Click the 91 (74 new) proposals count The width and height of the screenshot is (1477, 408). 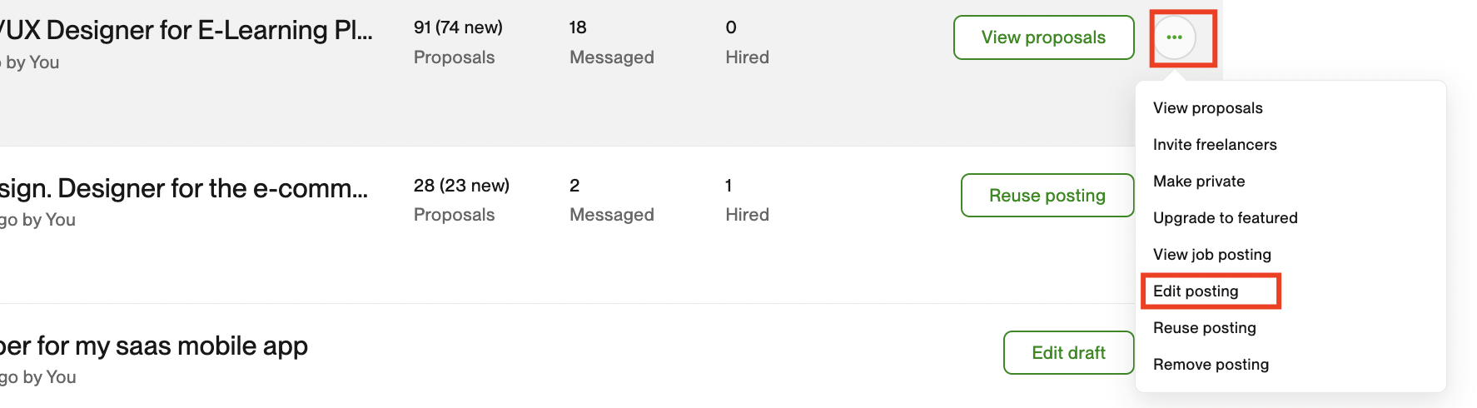458,27
